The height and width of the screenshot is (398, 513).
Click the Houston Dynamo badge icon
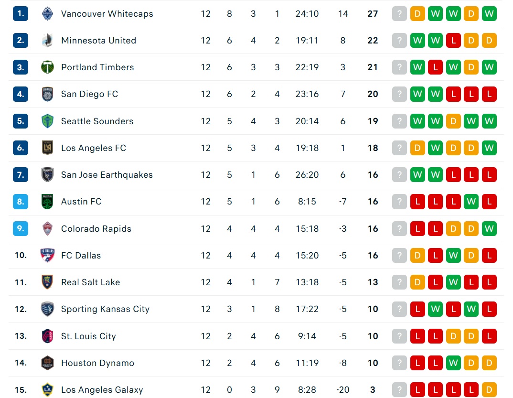click(47, 363)
